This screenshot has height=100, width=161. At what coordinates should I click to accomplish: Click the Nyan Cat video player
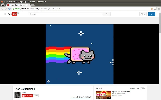pos(79,54)
